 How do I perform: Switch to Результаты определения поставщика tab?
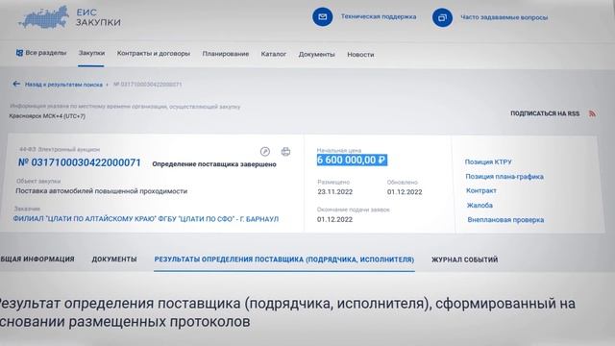pyautogui.click(x=284, y=259)
